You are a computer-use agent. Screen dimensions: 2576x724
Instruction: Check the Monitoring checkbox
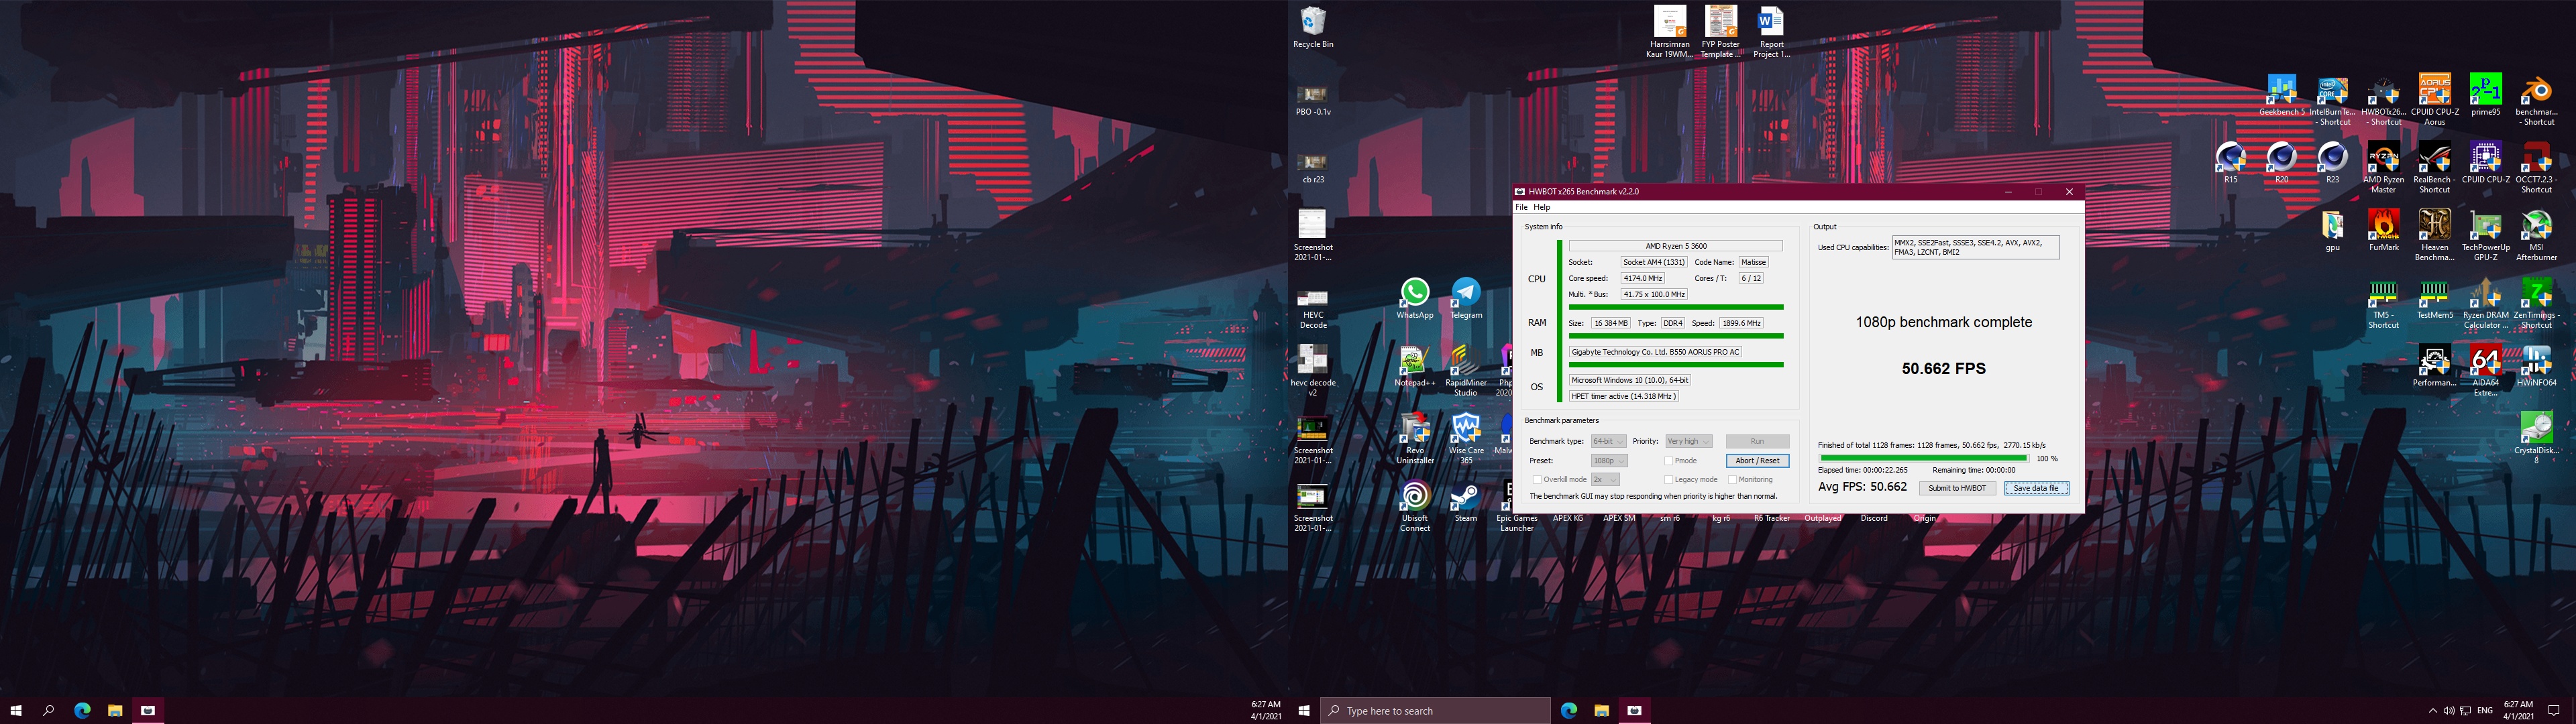(x=1732, y=480)
